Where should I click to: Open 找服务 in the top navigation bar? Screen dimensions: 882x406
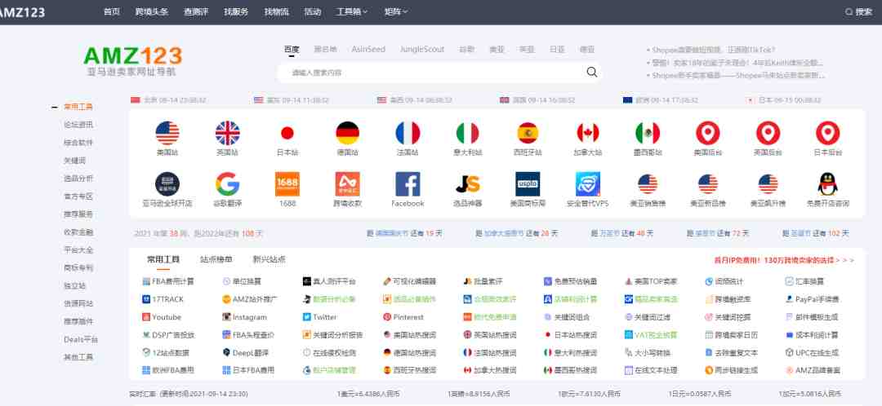tap(236, 11)
